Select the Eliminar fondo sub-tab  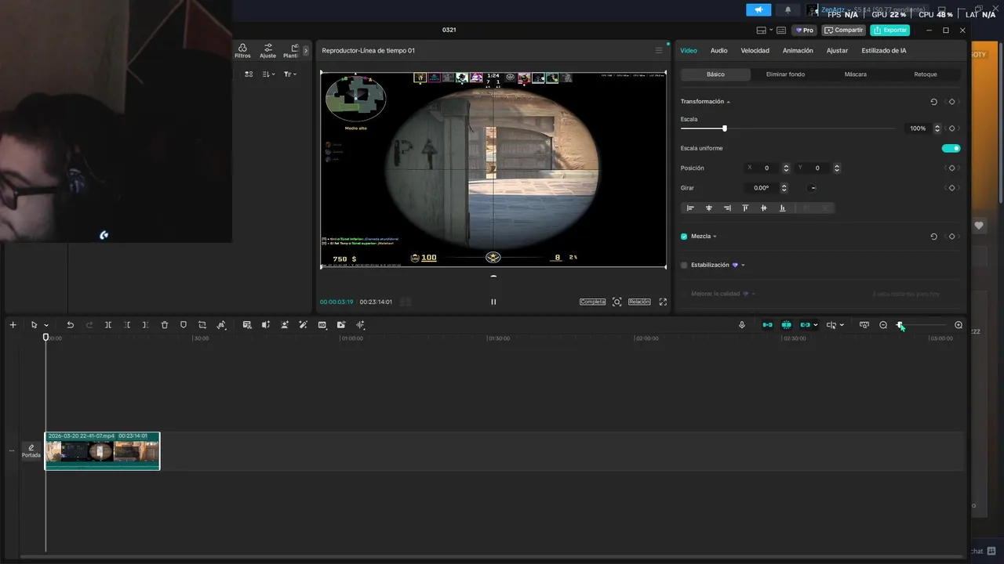pyautogui.click(x=785, y=74)
